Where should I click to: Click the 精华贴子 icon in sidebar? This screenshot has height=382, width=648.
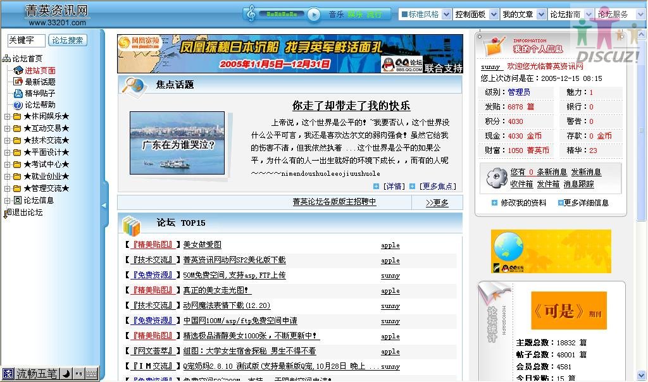18,94
